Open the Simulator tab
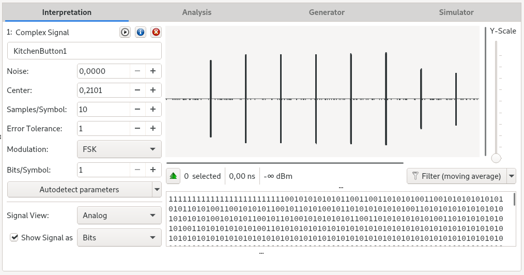Viewport: 524px width, 275px height. coord(456,12)
